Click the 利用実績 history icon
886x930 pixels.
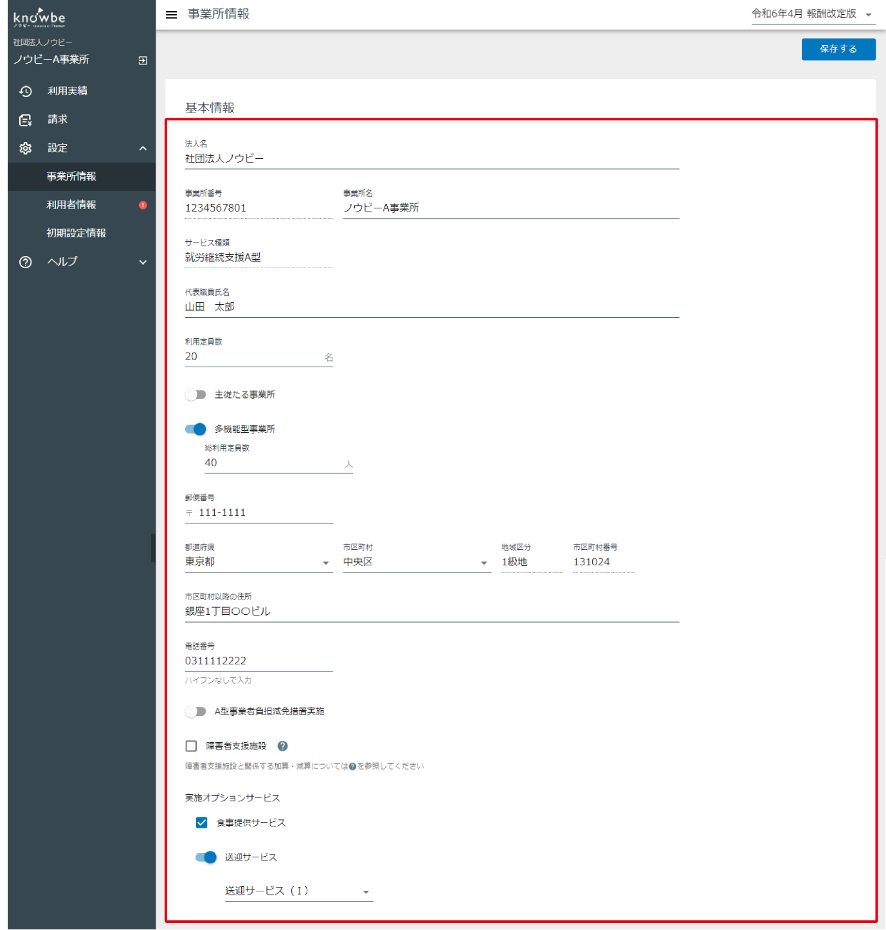pyautogui.click(x=26, y=91)
